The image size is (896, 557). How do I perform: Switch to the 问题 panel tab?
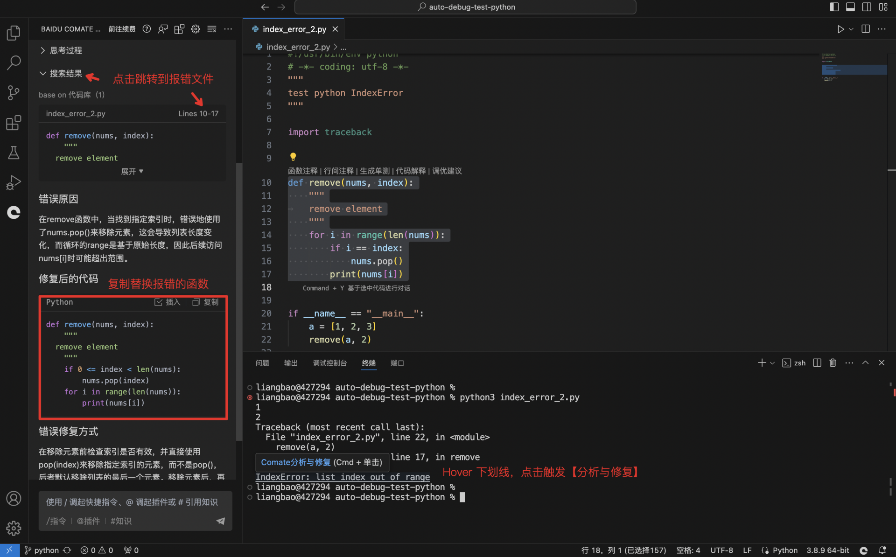[x=262, y=363]
